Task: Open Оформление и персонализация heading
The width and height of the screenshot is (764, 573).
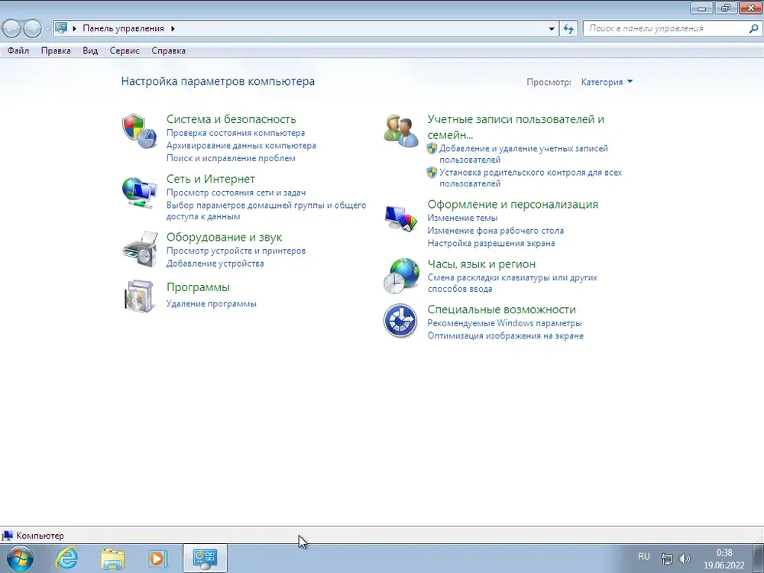Action: 513,204
